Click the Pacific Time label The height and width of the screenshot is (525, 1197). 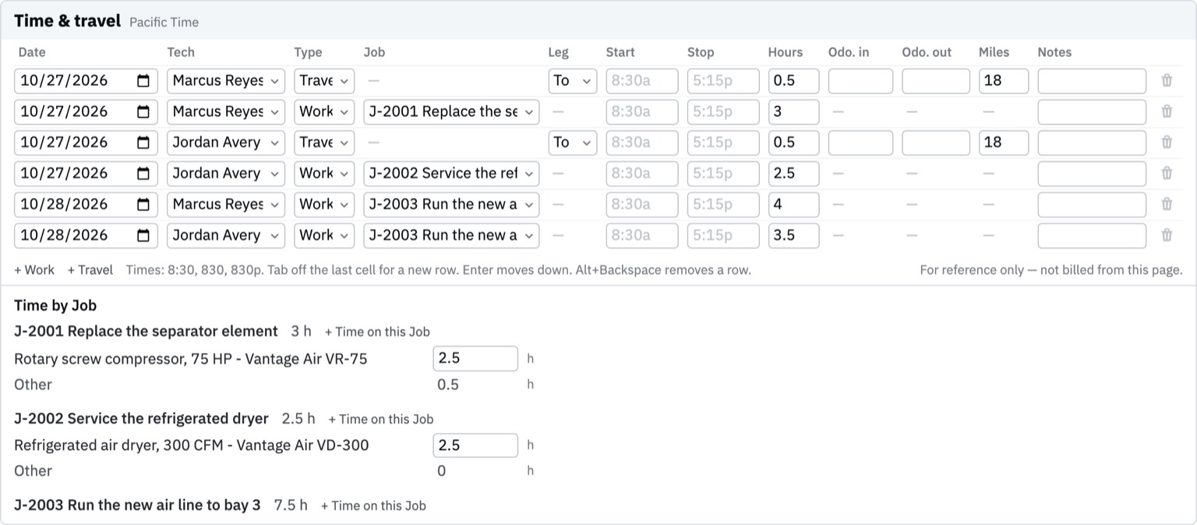(164, 23)
